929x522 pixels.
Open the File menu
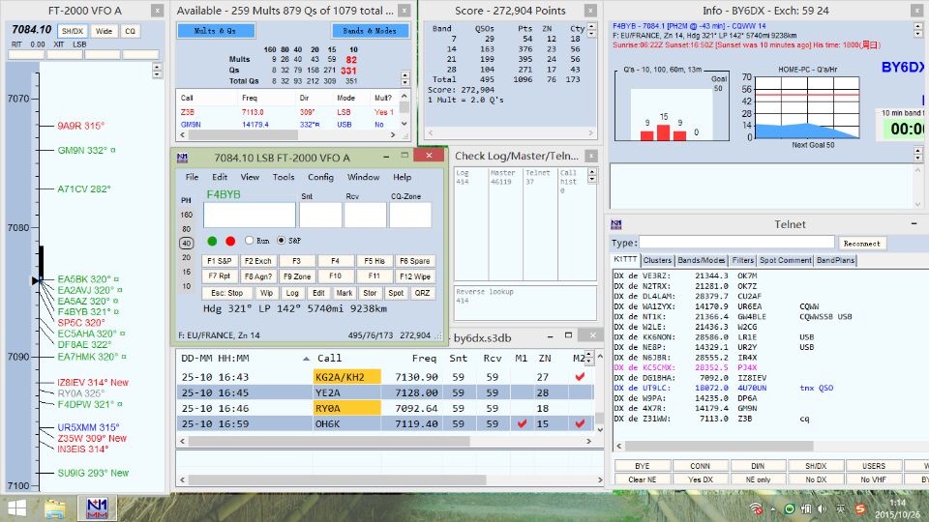pyautogui.click(x=192, y=177)
